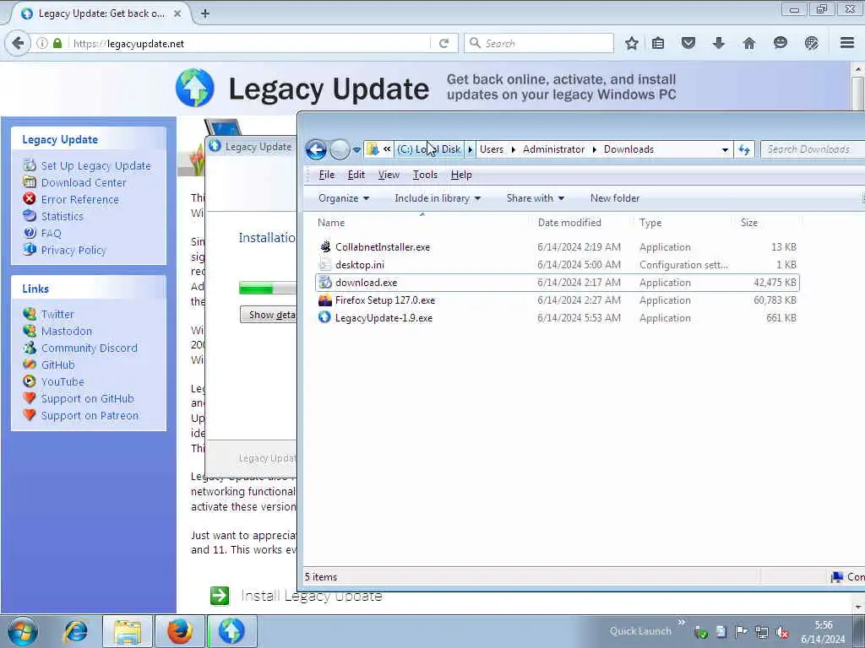Screen dimensions: 865x648
Task: Open the Explorer File menu
Action: (327, 175)
